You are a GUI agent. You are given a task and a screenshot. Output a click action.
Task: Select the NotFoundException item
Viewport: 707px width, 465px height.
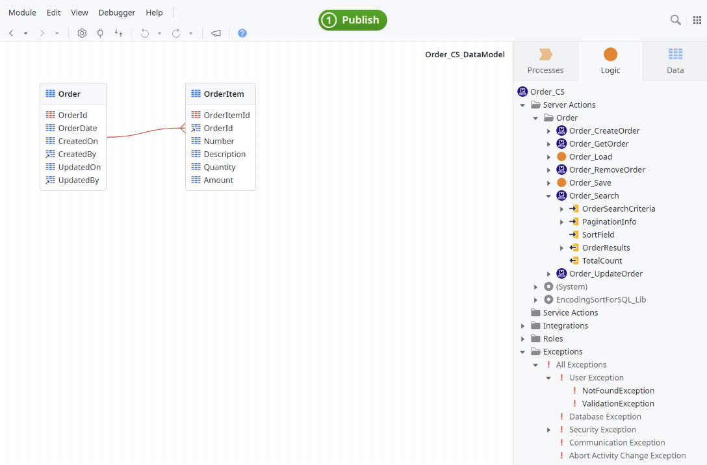coord(618,391)
